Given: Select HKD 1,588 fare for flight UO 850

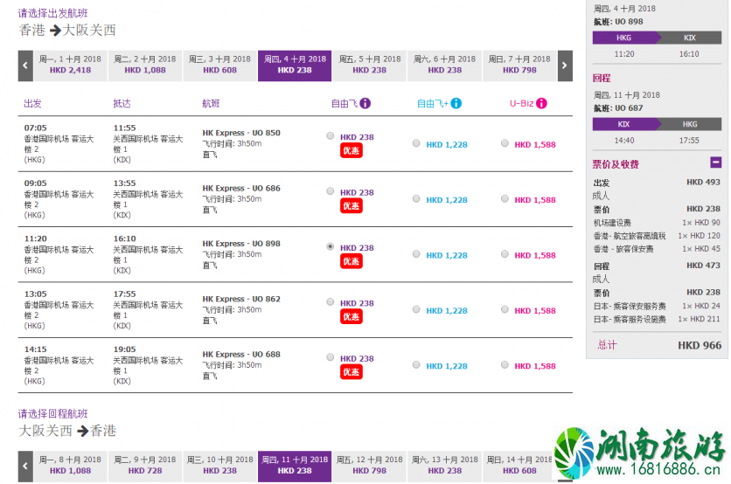Looking at the screenshot, I should coord(505,143).
